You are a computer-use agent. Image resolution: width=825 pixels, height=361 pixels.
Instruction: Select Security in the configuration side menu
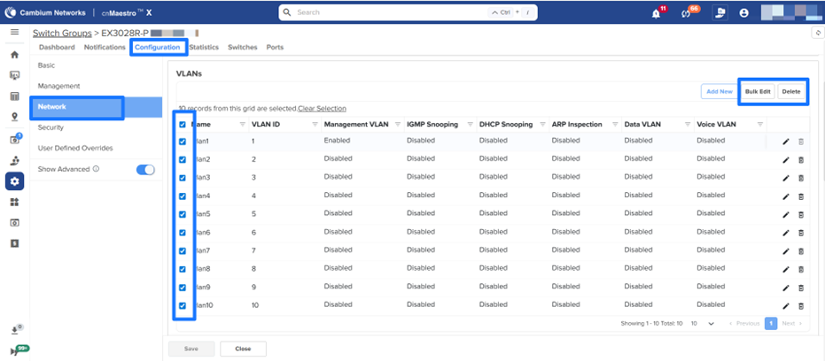click(51, 127)
